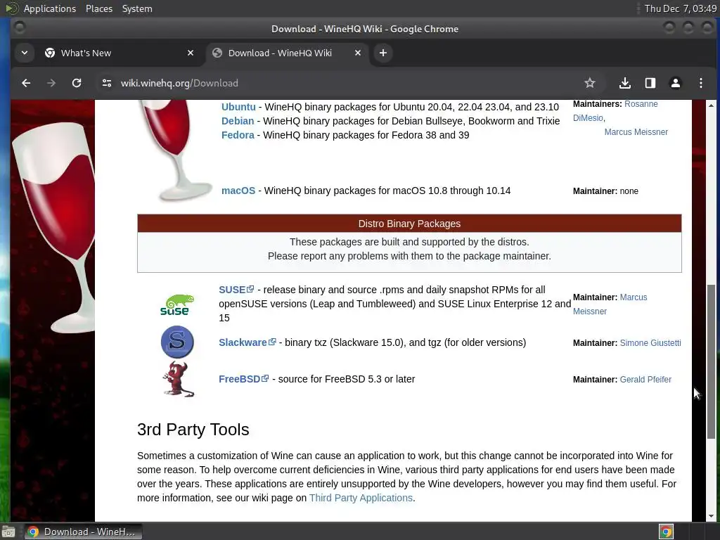
Task: Click the window menu button on the title bar
Action: 20,28
